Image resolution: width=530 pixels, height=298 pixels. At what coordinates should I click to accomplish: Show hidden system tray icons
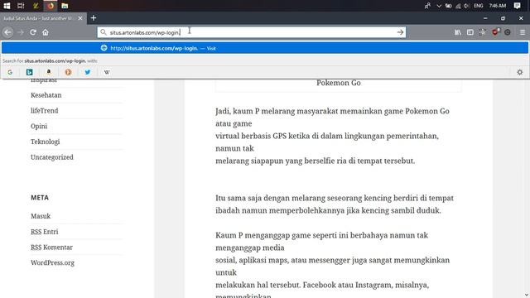(x=439, y=6)
